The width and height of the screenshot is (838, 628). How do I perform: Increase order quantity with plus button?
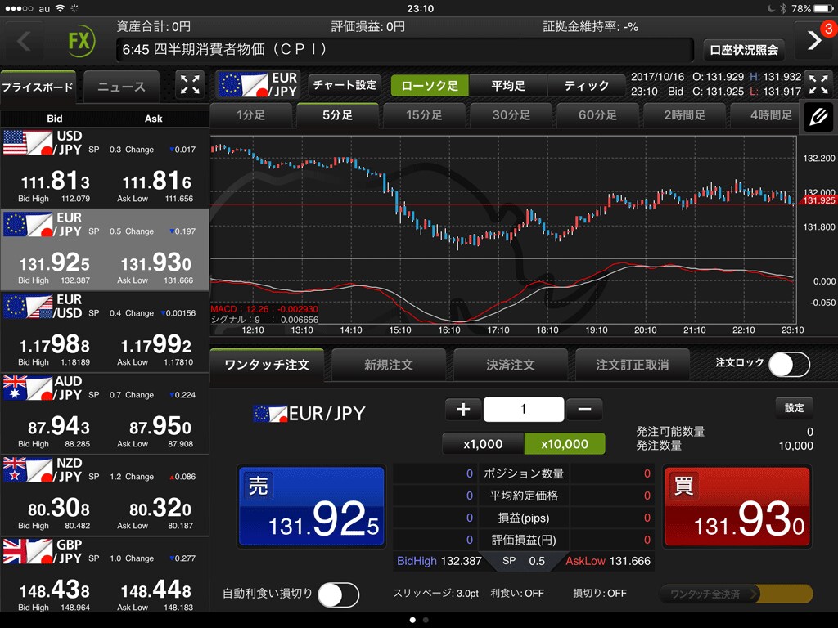463,410
